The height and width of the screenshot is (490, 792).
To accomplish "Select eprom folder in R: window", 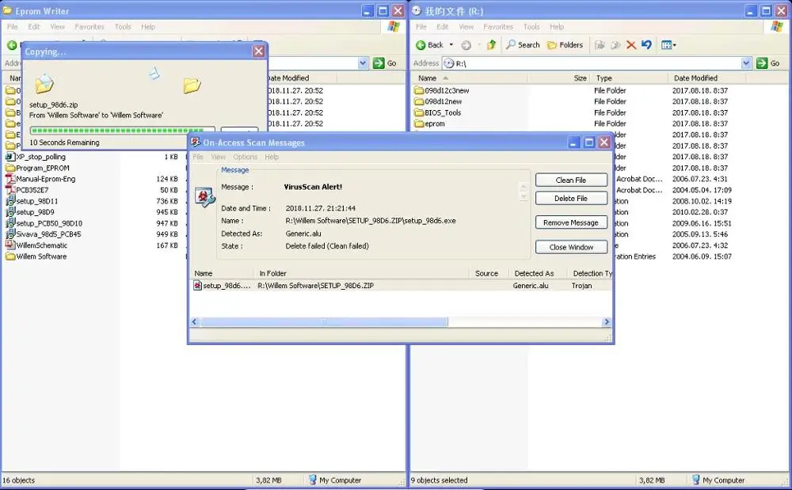I will [x=429, y=123].
